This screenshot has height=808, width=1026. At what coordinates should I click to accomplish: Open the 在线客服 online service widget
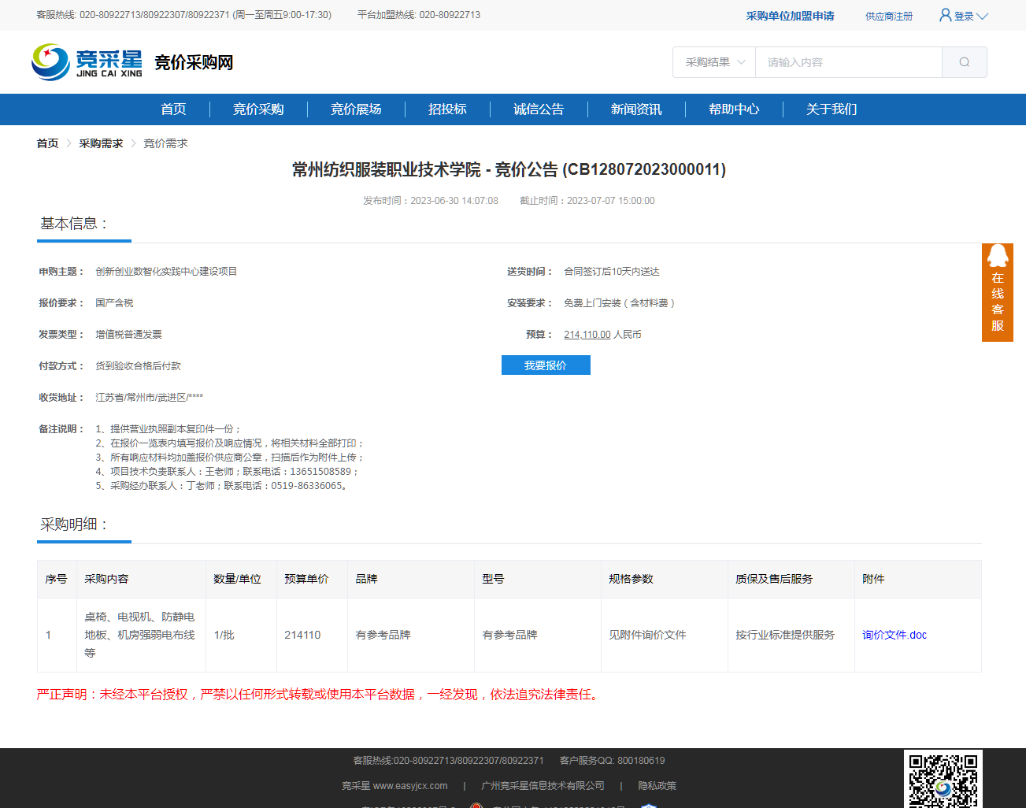[997, 292]
